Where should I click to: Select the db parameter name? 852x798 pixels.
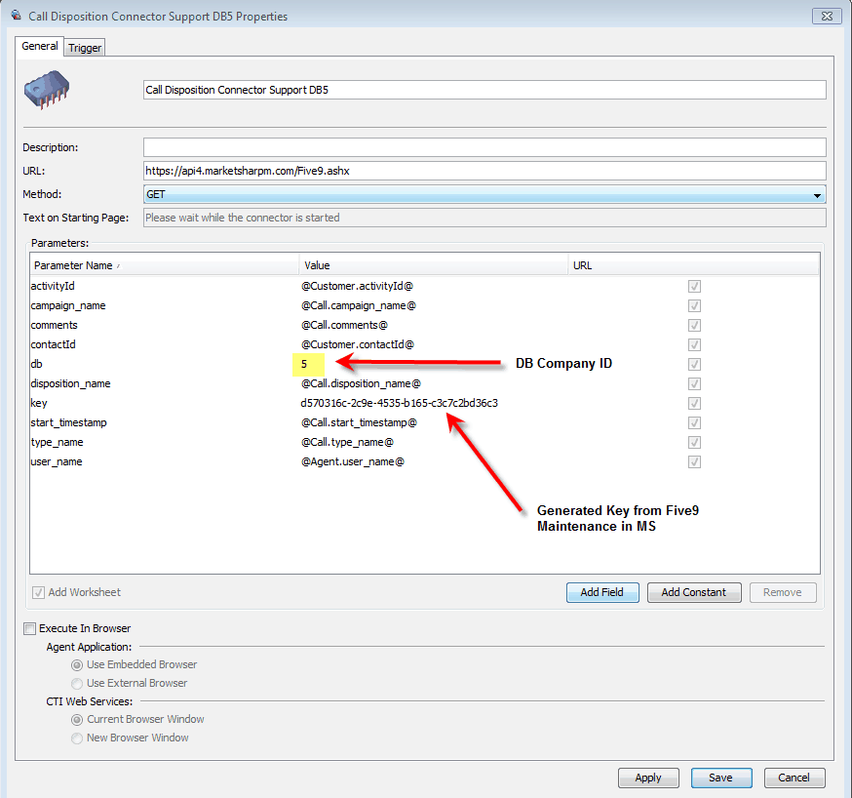[x=36, y=364]
